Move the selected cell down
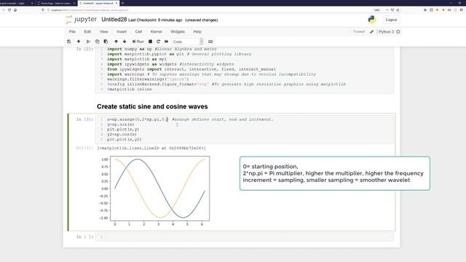466x262 pixels. pos(125,41)
